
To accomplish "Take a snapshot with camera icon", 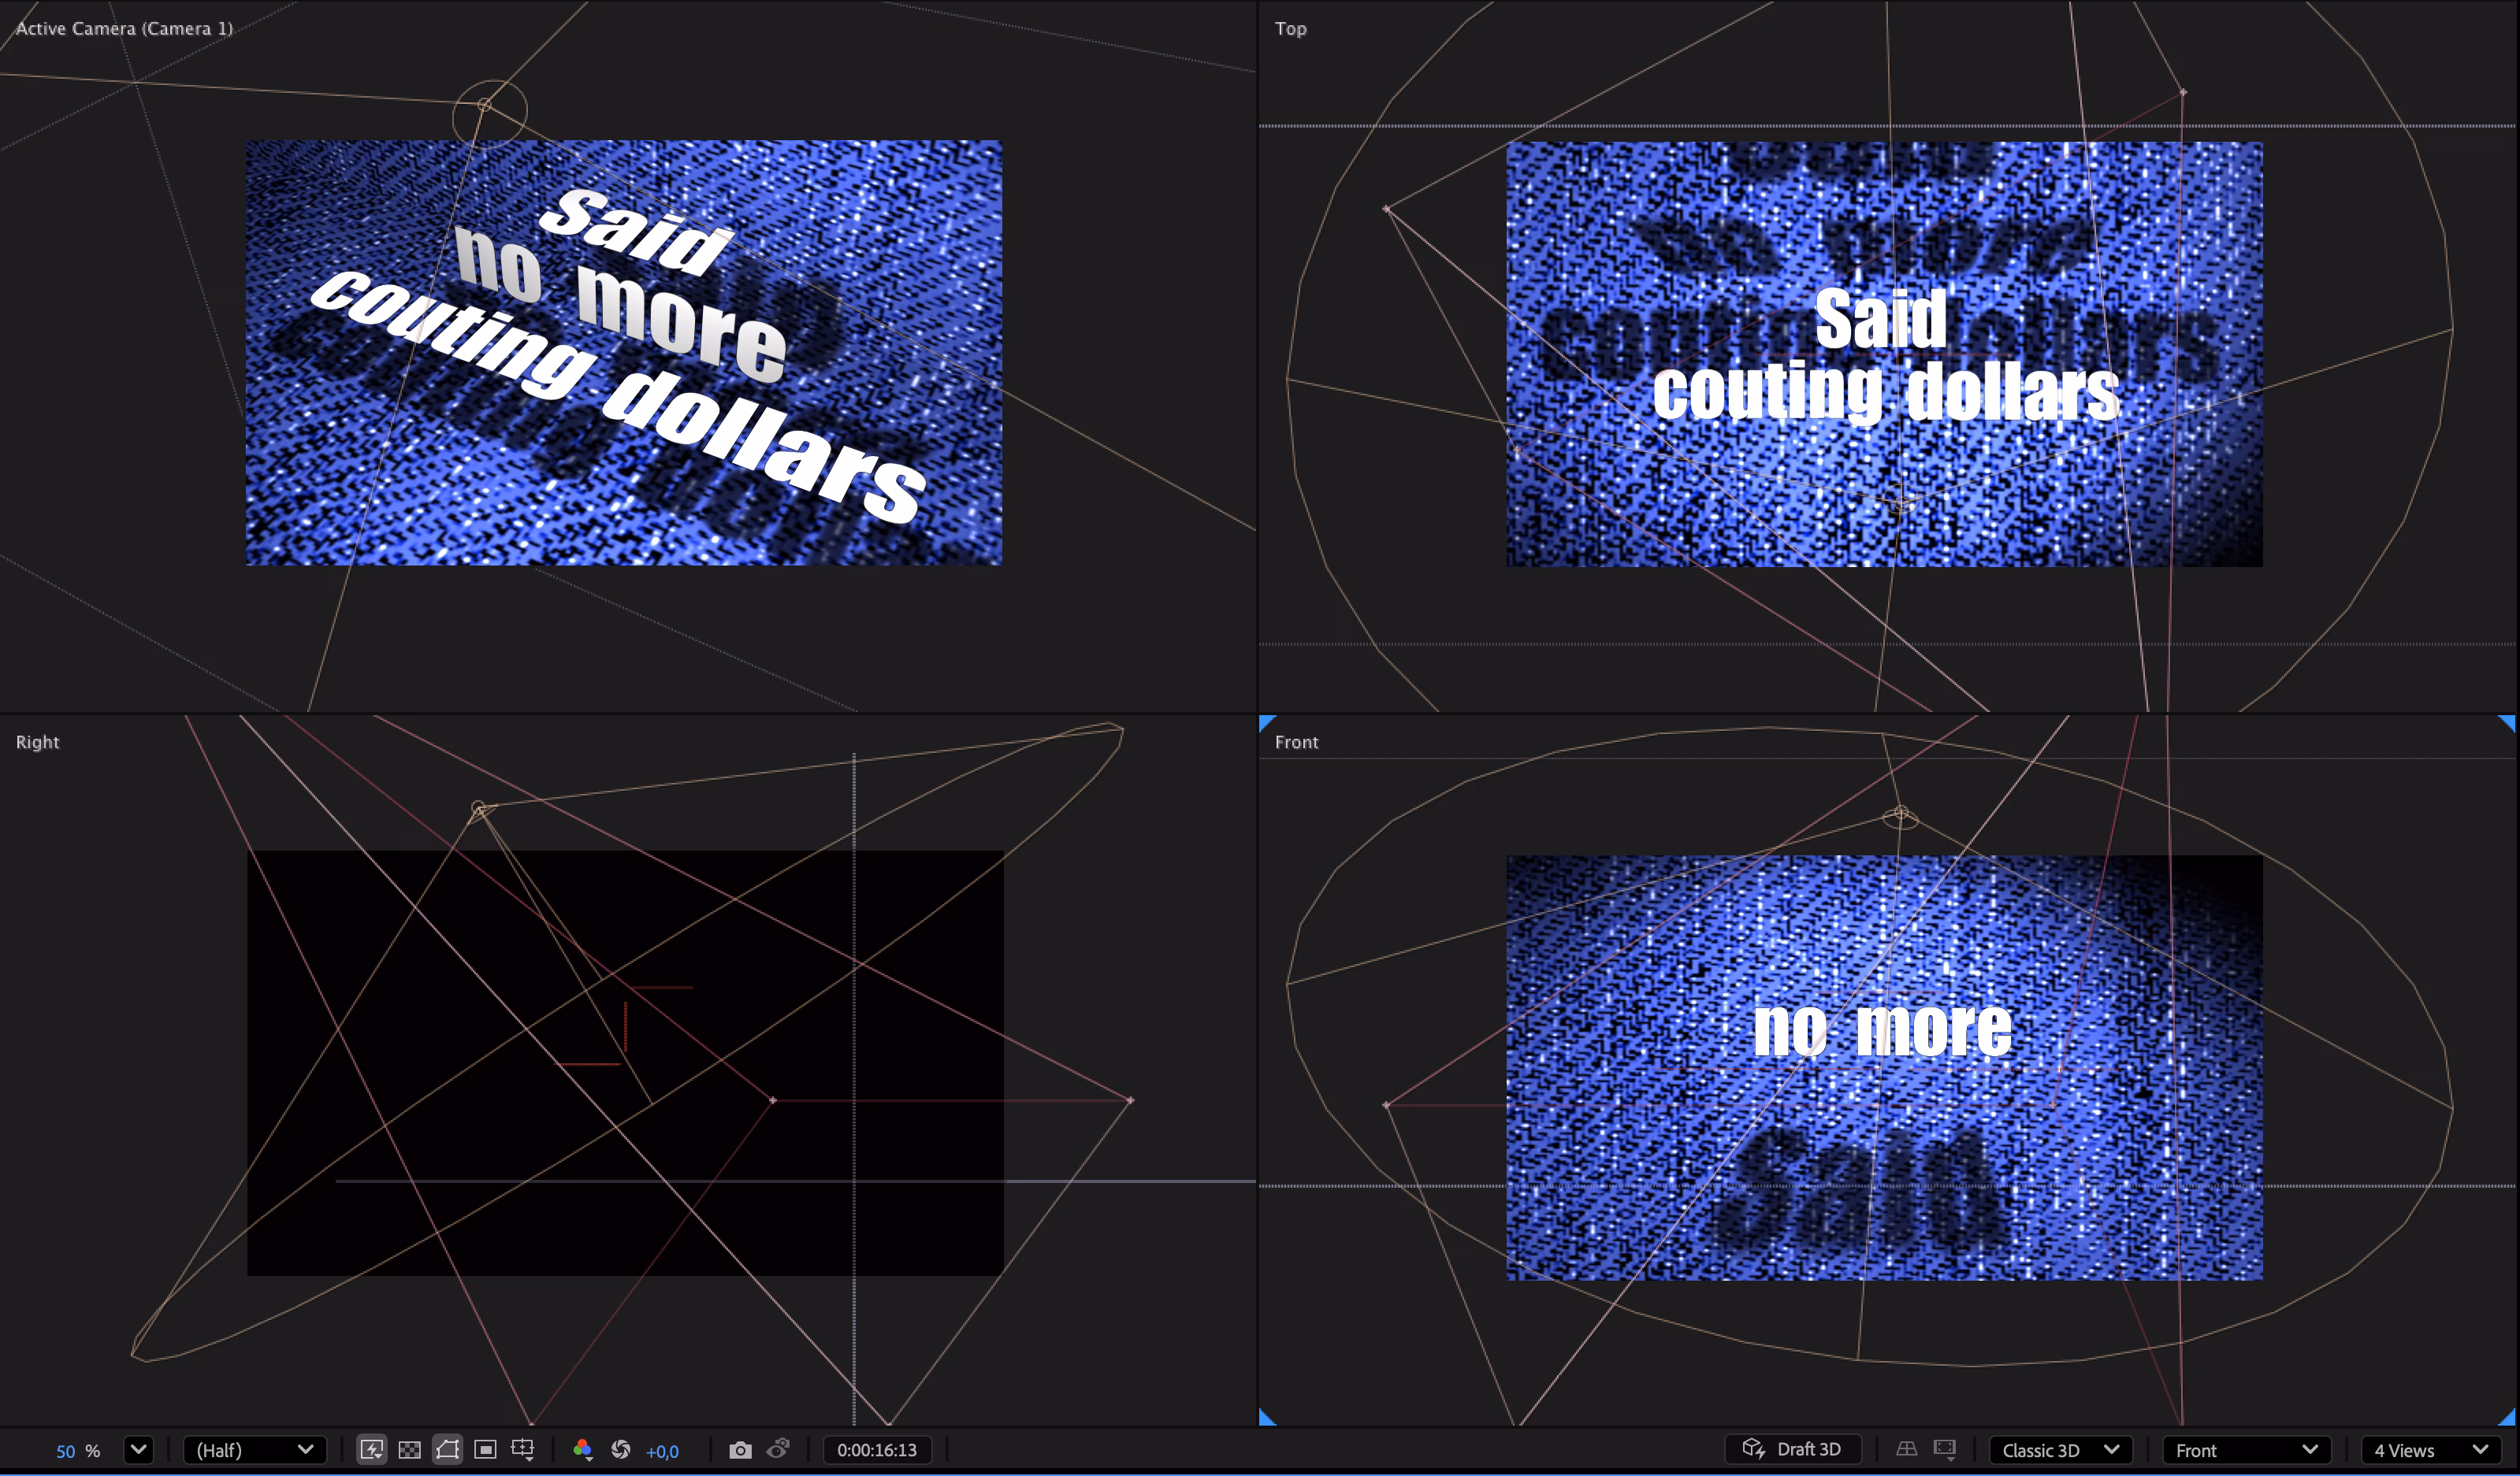I will click(740, 1450).
